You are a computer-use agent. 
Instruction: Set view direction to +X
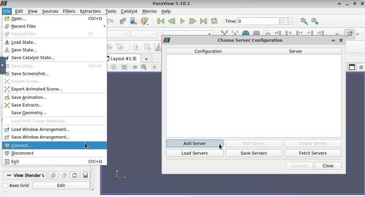[x=278, y=33]
